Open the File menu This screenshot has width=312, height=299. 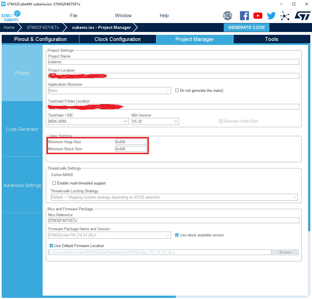[x=74, y=15]
